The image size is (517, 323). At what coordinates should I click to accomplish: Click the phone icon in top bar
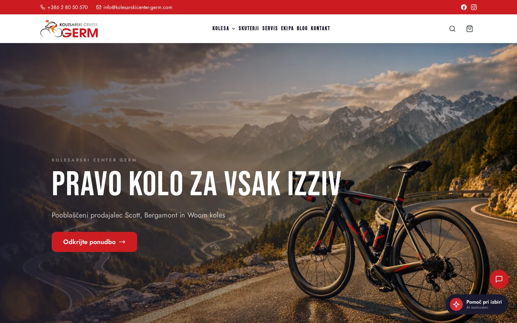[x=43, y=7]
